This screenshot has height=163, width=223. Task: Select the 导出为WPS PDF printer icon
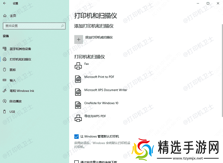(x=78, y=118)
